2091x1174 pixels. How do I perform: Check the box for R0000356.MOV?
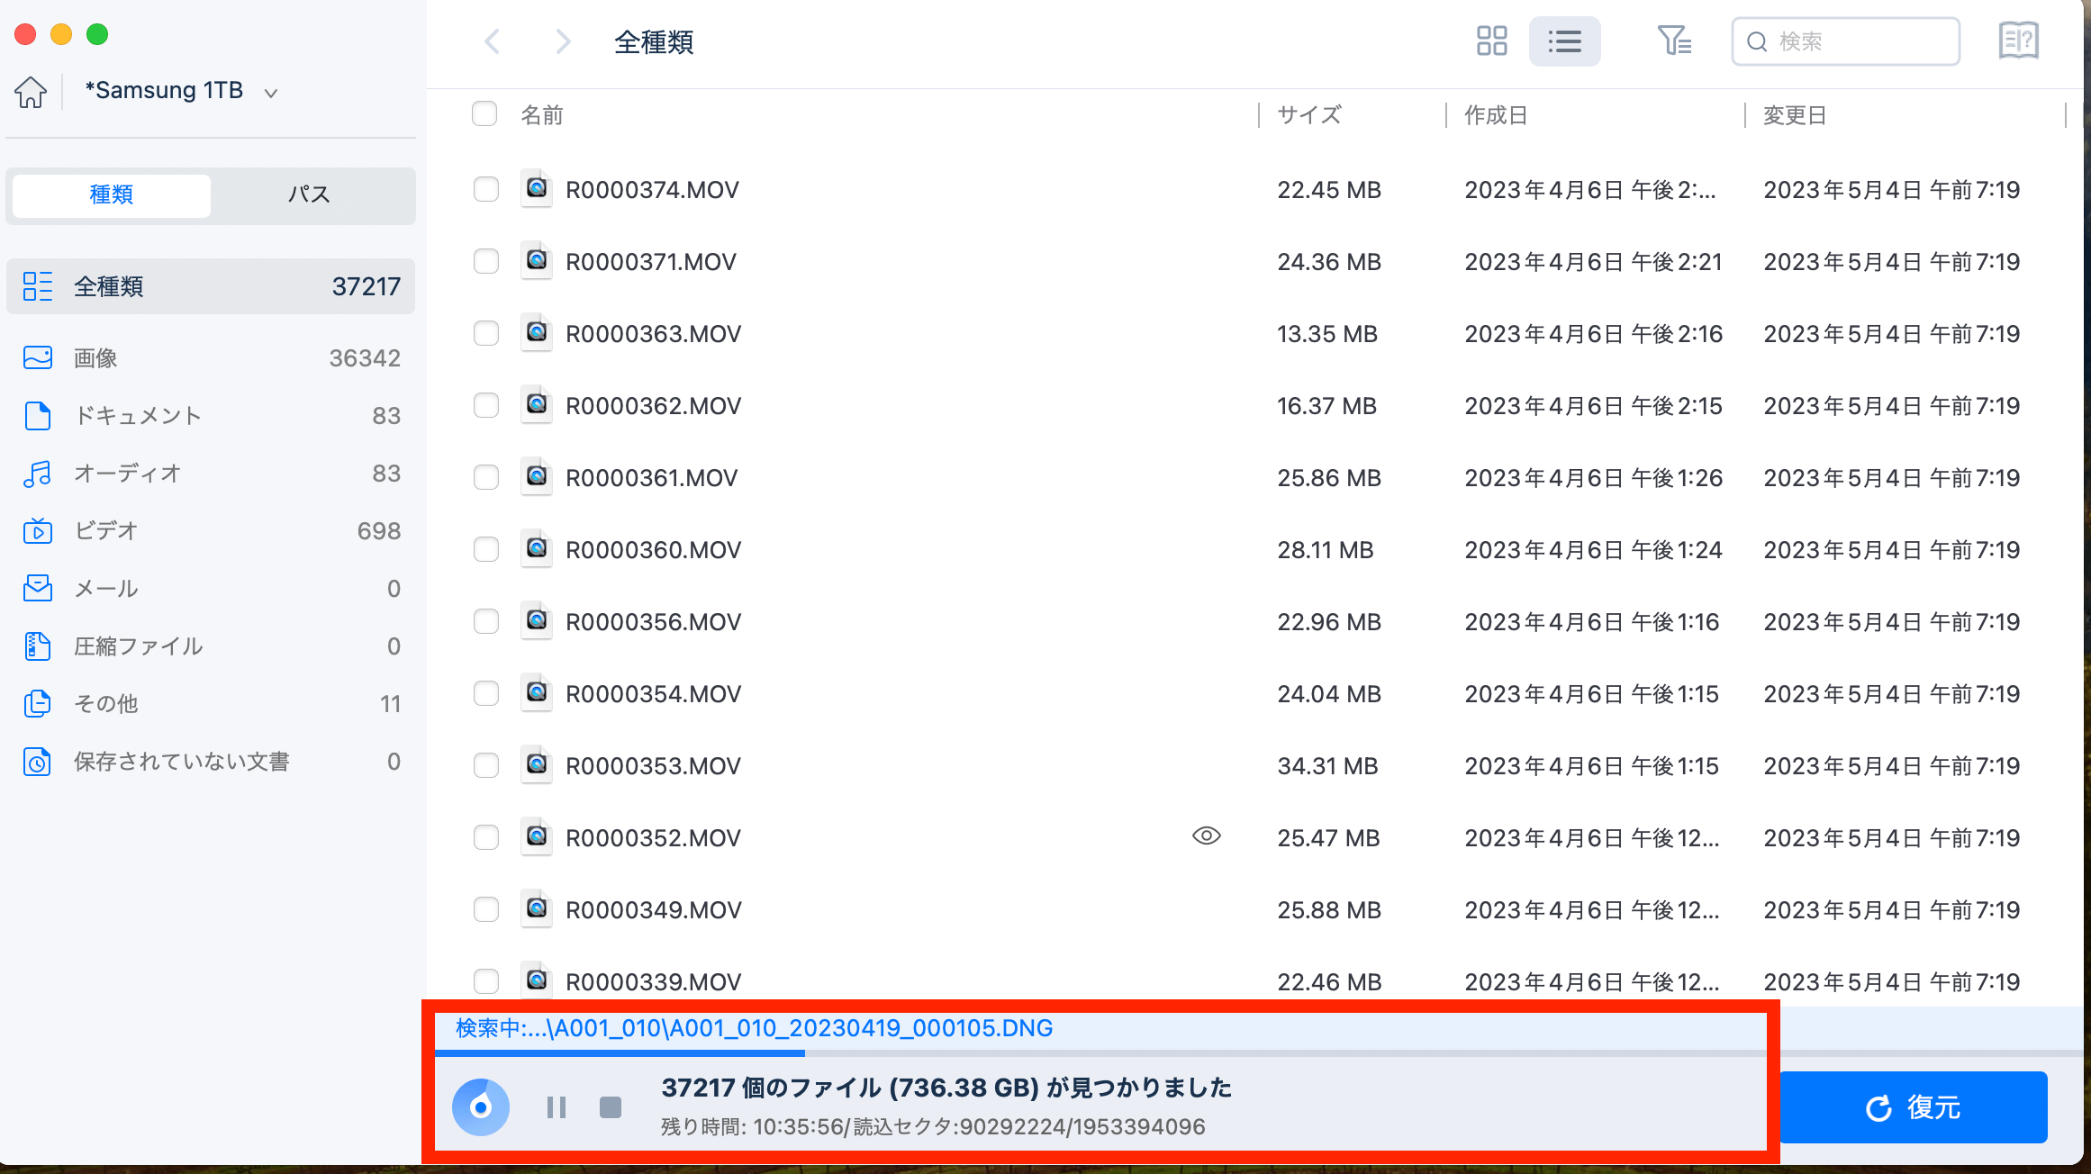pos(486,621)
